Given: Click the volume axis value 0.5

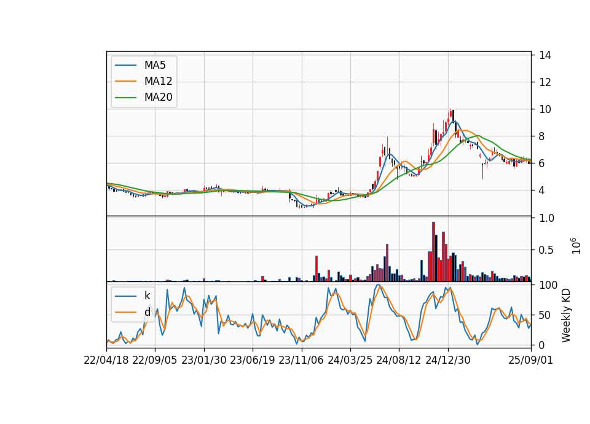Looking at the screenshot, I should (x=546, y=250).
